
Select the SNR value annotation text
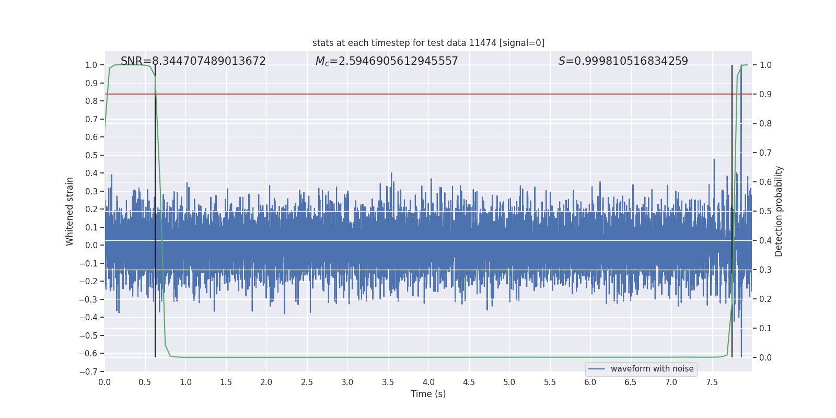tap(193, 61)
